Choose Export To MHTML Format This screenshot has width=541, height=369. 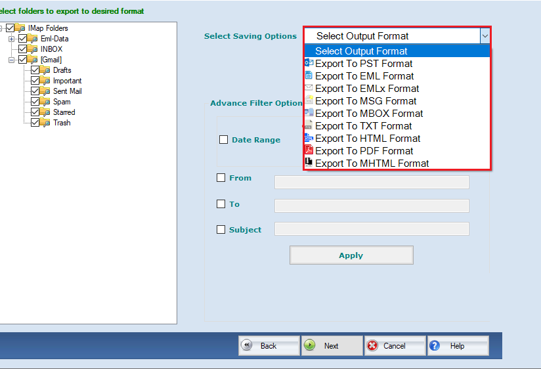click(x=397, y=163)
